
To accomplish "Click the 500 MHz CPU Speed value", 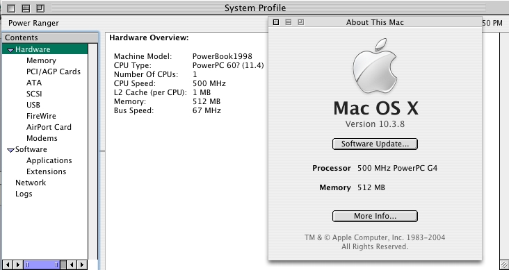I will [209, 83].
